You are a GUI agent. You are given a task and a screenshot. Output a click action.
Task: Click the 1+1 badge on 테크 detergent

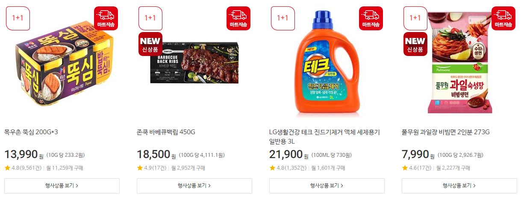(283, 18)
